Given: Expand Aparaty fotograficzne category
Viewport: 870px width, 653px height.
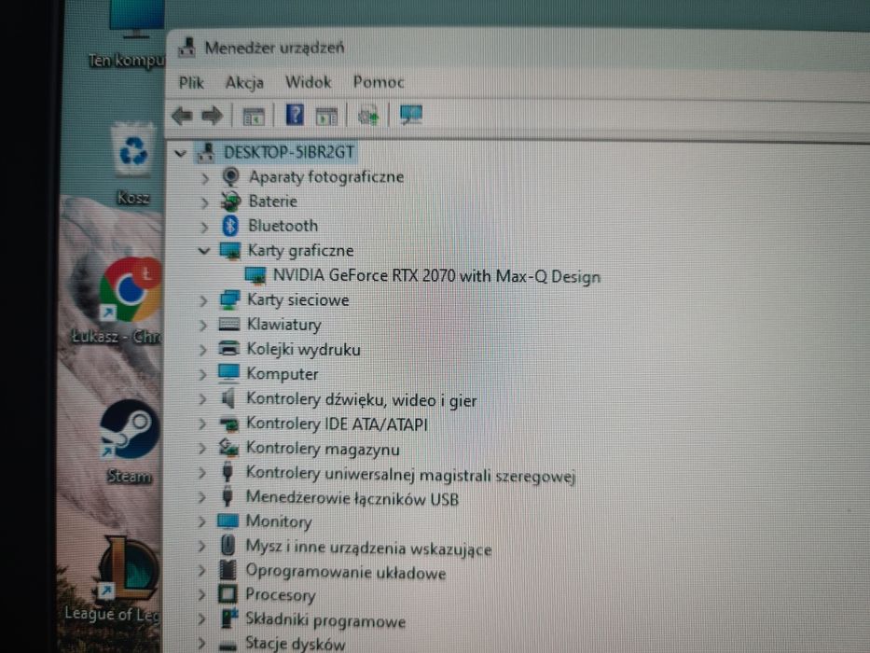Looking at the screenshot, I should (205, 178).
